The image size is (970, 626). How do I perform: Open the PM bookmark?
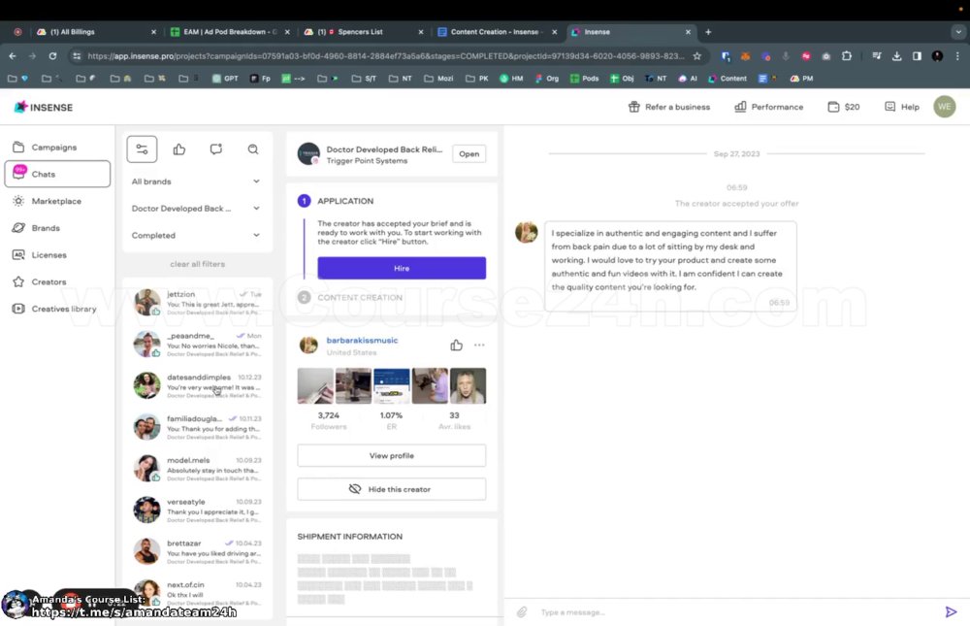click(x=802, y=79)
